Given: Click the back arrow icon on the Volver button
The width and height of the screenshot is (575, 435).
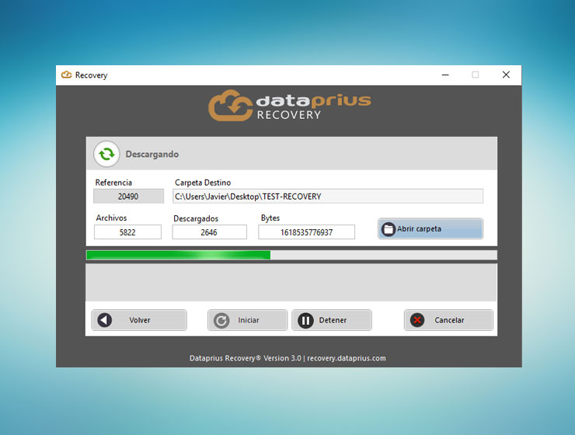Looking at the screenshot, I should coord(105,320).
